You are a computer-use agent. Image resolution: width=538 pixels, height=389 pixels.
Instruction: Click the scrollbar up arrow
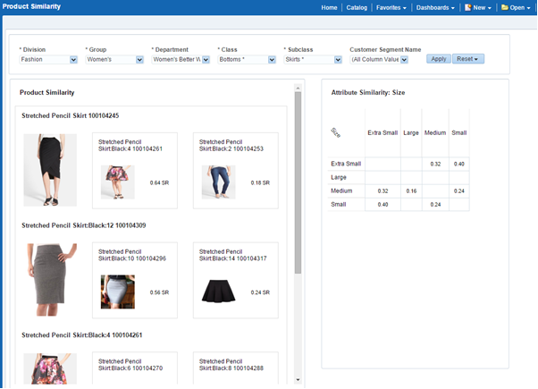click(x=298, y=89)
